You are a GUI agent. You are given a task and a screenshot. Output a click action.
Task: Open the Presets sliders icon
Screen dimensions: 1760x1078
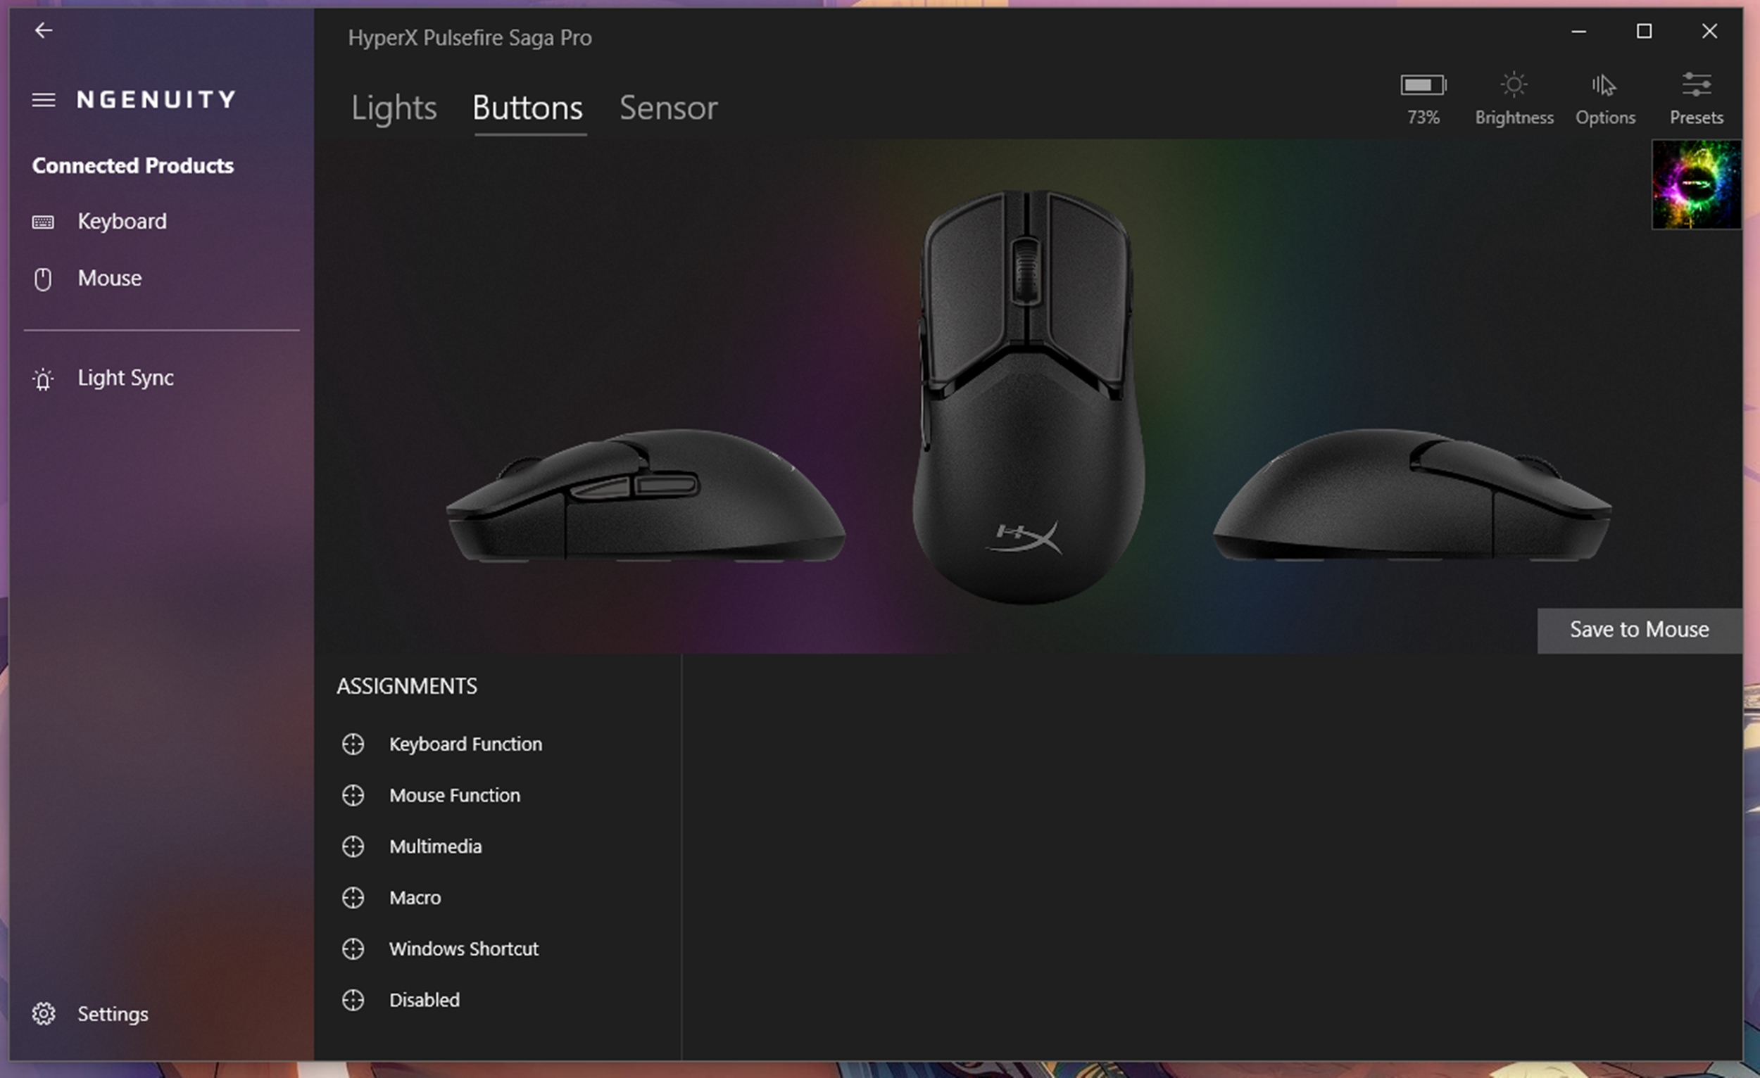(x=1697, y=85)
